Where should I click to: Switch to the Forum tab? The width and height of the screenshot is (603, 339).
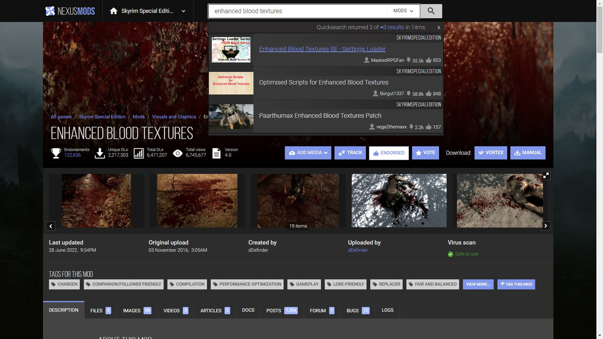point(322,310)
